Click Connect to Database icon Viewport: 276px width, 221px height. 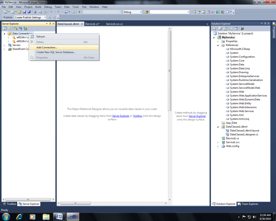15,28
